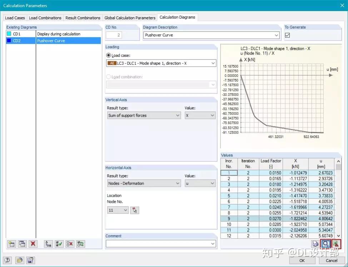Switch to the Load Cases tab
Screen dimensions: 348x267
pyautogui.click(x=15, y=18)
